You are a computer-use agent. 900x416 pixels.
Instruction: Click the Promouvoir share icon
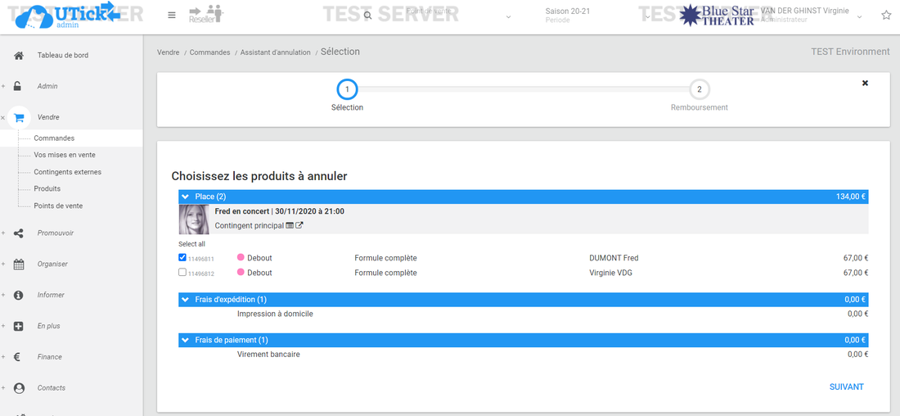coord(19,233)
